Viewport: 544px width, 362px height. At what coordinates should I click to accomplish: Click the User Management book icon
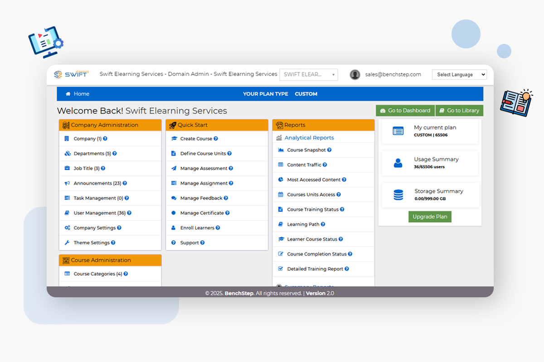67,213
